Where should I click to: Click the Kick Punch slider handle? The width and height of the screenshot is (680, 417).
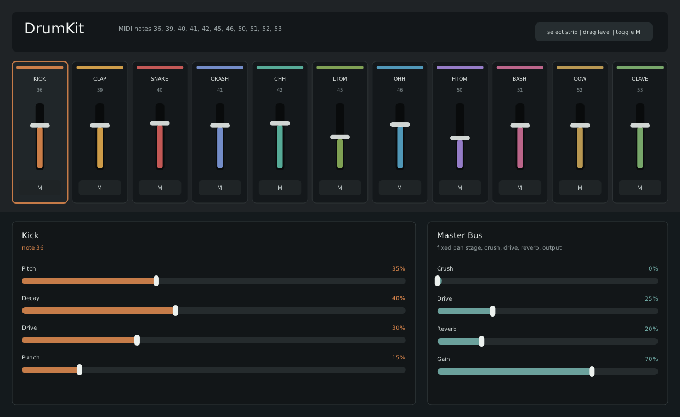point(80,370)
